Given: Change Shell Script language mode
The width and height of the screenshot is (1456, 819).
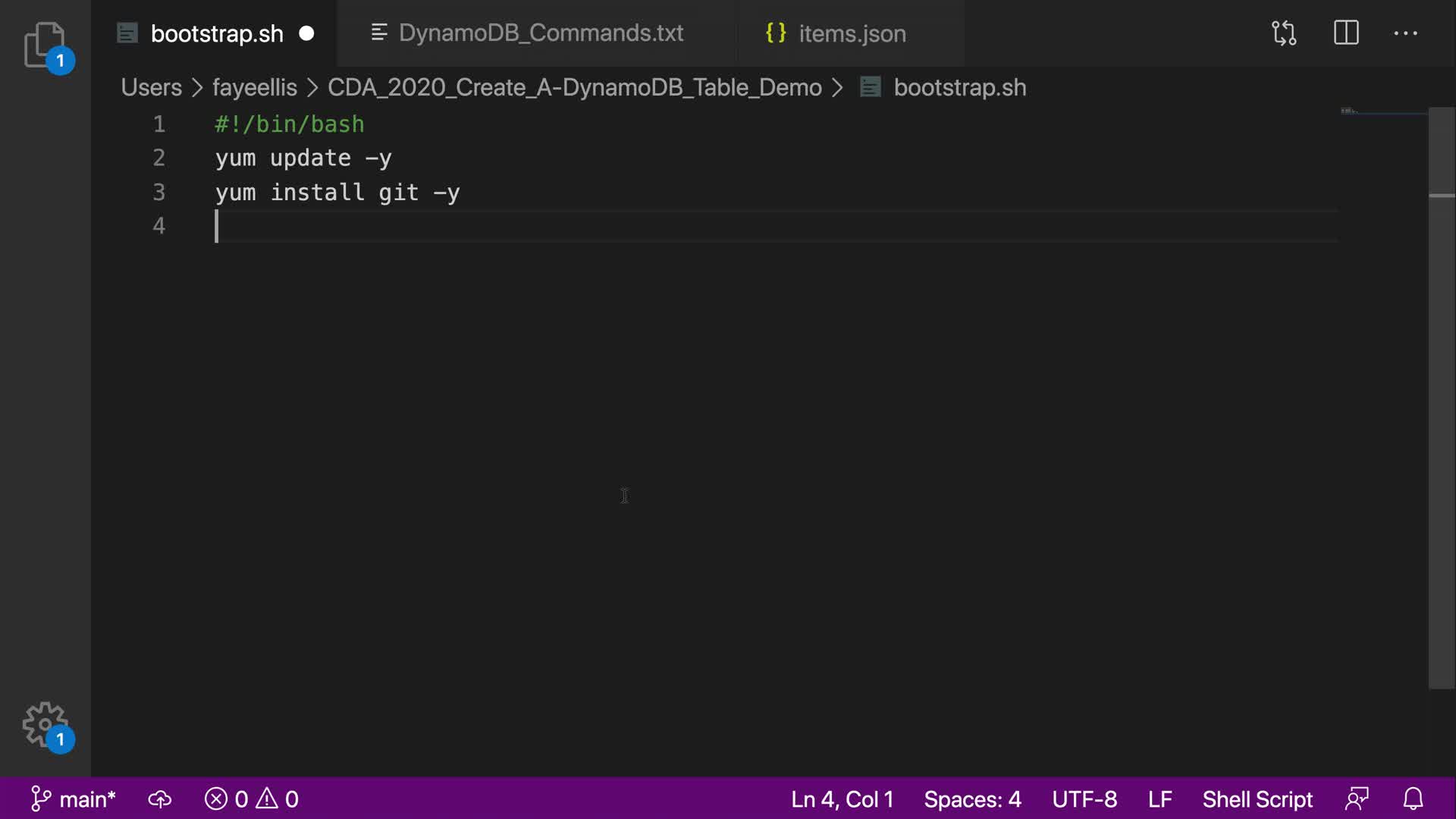Looking at the screenshot, I should pyautogui.click(x=1257, y=799).
